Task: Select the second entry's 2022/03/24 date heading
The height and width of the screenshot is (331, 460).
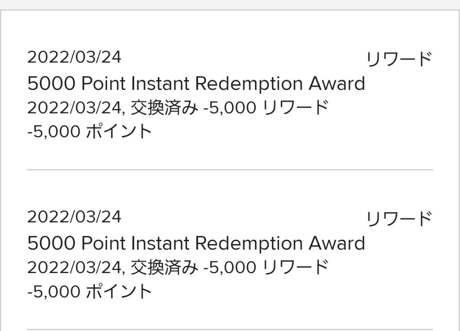Action: (74, 217)
